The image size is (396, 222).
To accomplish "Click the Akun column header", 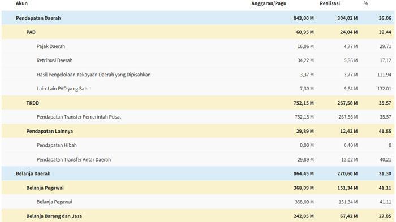I will tap(21, 3).
